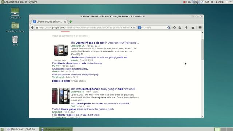
Task: Click the 'Explore in depth' link
Action: point(61,81)
